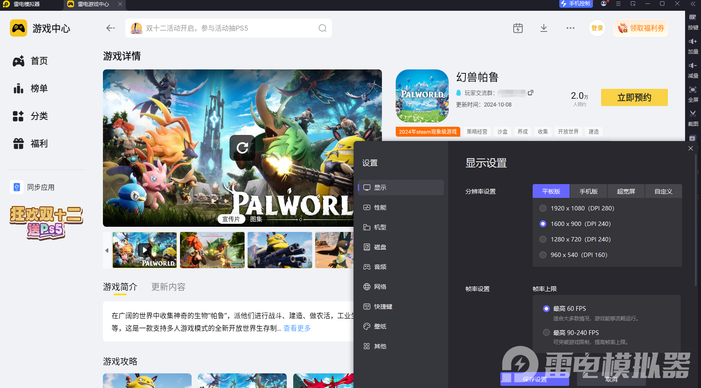Click the 榜单 ranking icon in sidebar
This screenshot has height=388, width=701.
pos(19,89)
